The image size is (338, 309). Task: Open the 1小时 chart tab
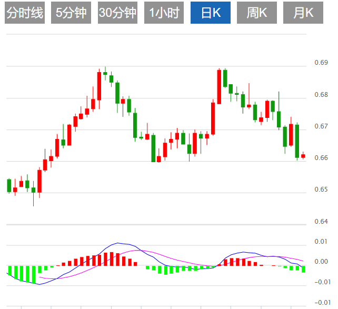coord(164,13)
